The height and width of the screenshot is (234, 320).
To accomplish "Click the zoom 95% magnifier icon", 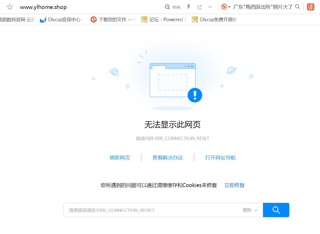I will 168,7.
